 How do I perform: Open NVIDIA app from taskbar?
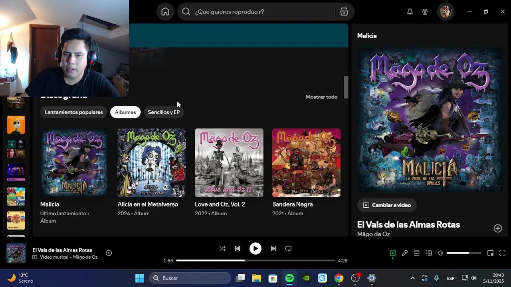[306, 278]
